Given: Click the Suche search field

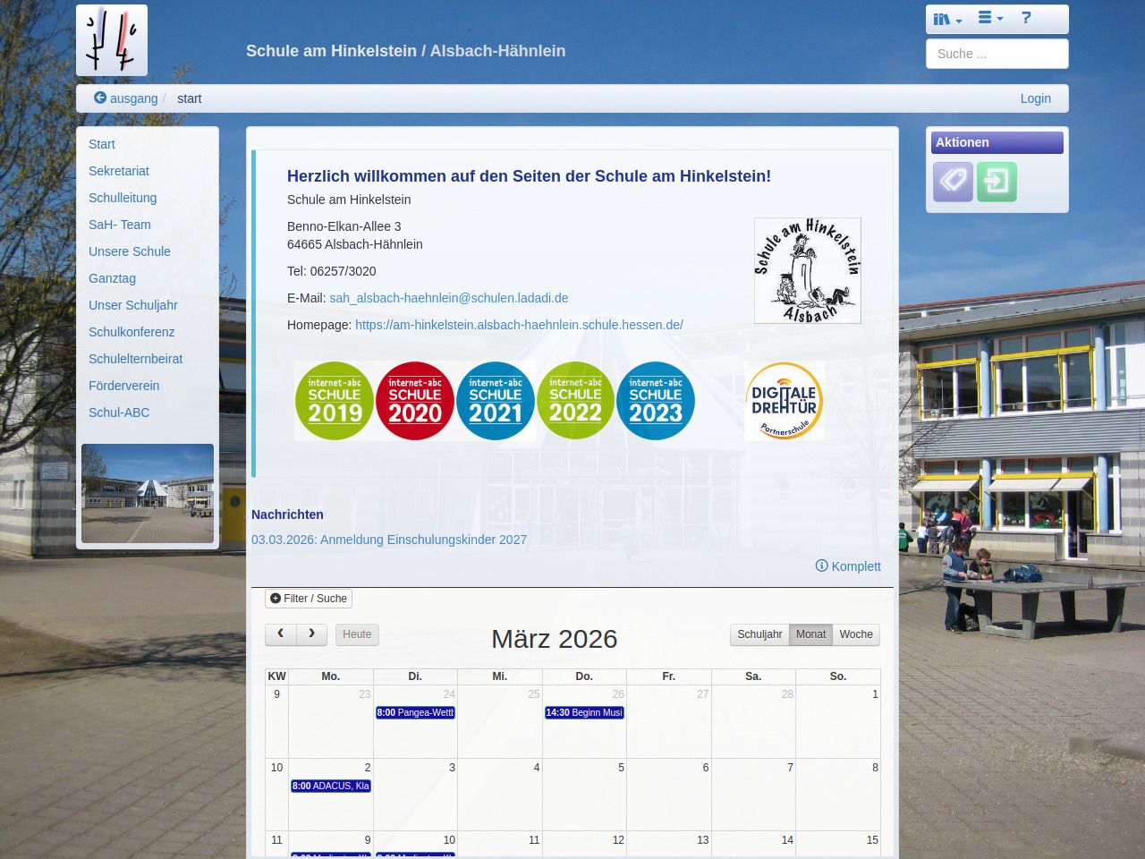Looking at the screenshot, I should 997,54.
